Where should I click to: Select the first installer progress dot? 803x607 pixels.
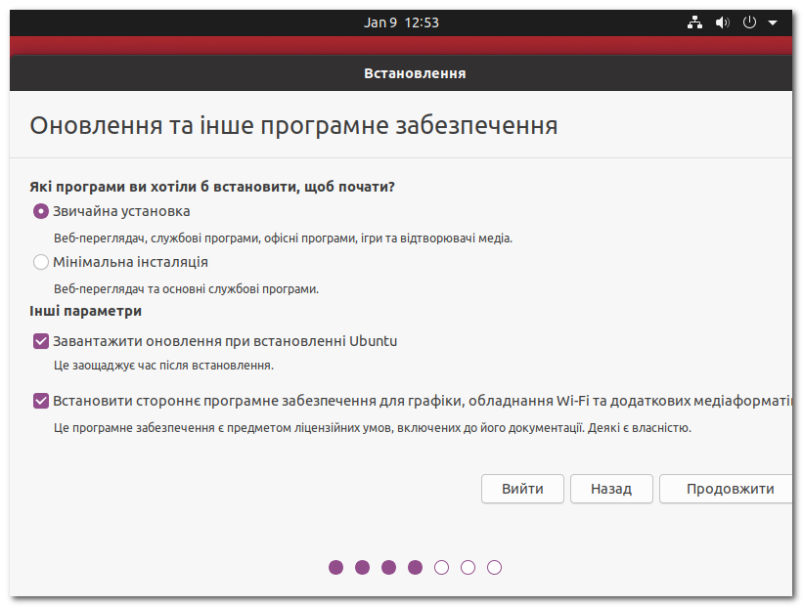(x=336, y=567)
